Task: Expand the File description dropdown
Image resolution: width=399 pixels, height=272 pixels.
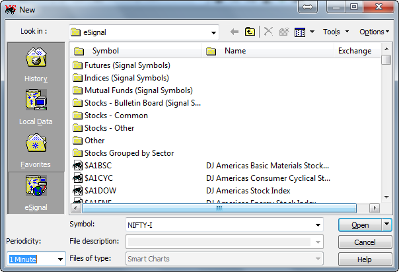Action: point(318,242)
